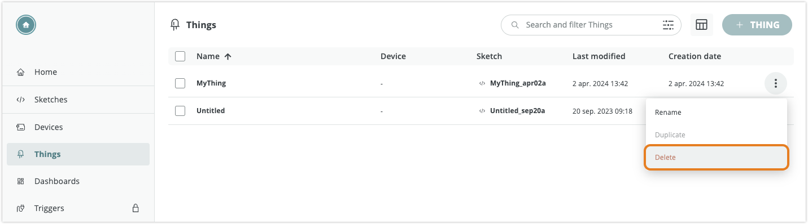Image resolution: width=808 pixels, height=224 pixels.
Task: Click the magnifier icon in search field
Action: (x=515, y=25)
